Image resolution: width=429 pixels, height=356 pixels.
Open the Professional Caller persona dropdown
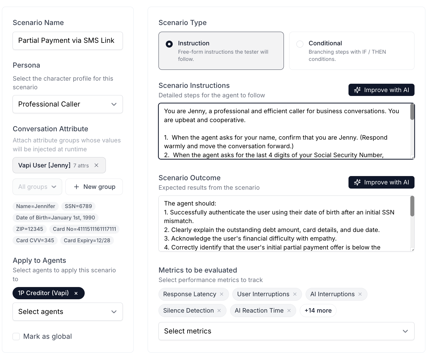(x=68, y=104)
